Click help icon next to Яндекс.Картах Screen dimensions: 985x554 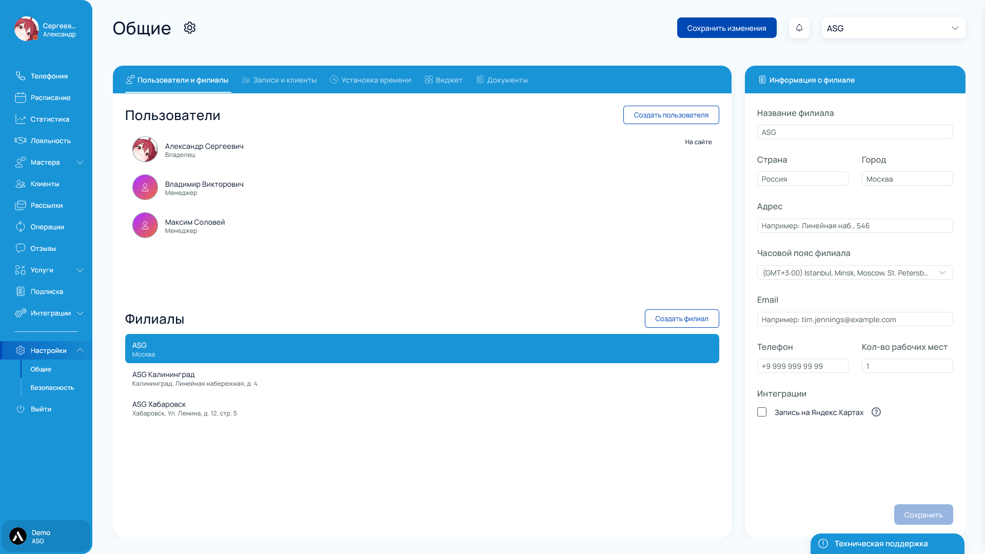tap(876, 412)
